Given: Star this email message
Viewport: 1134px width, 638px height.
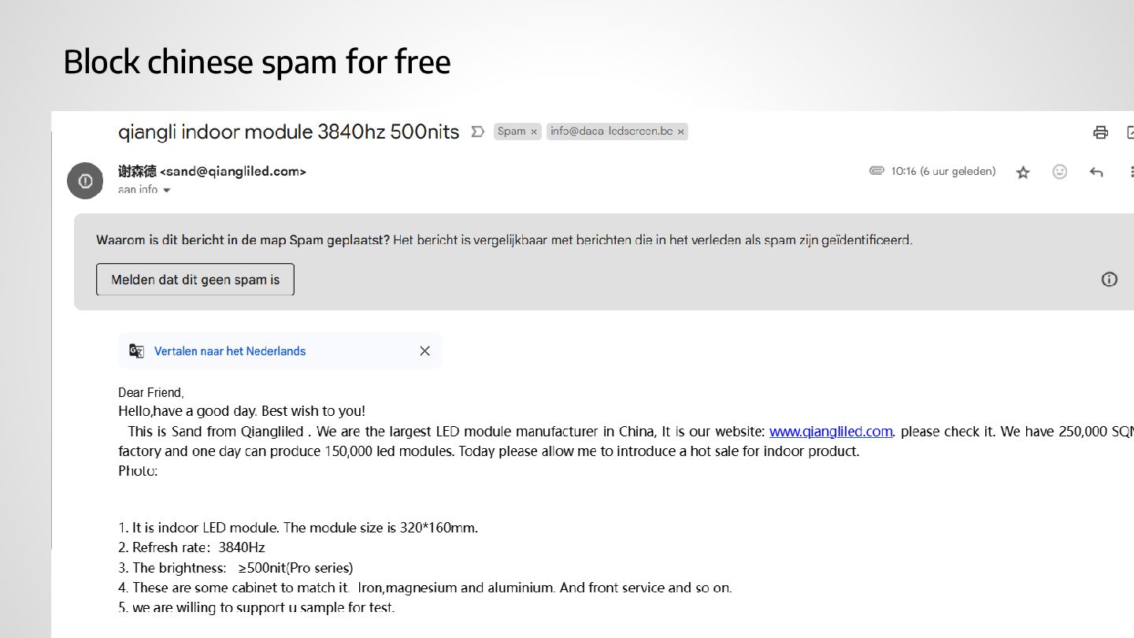Looking at the screenshot, I should tap(1023, 172).
